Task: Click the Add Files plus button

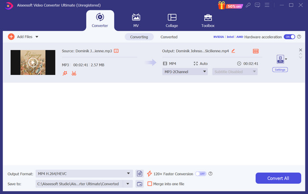Action: pyautogui.click(x=11, y=37)
